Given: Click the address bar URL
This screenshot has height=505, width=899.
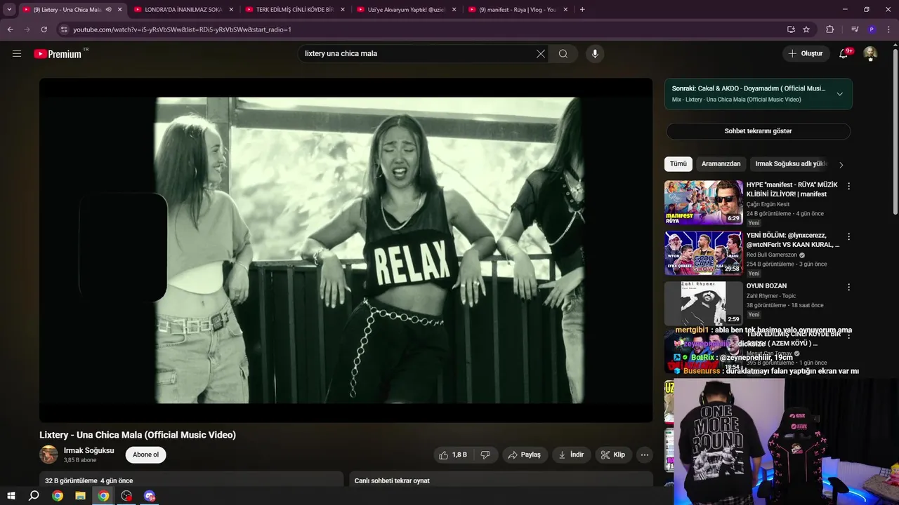Looking at the screenshot, I should pyautogui.click(x=182, y=29).
